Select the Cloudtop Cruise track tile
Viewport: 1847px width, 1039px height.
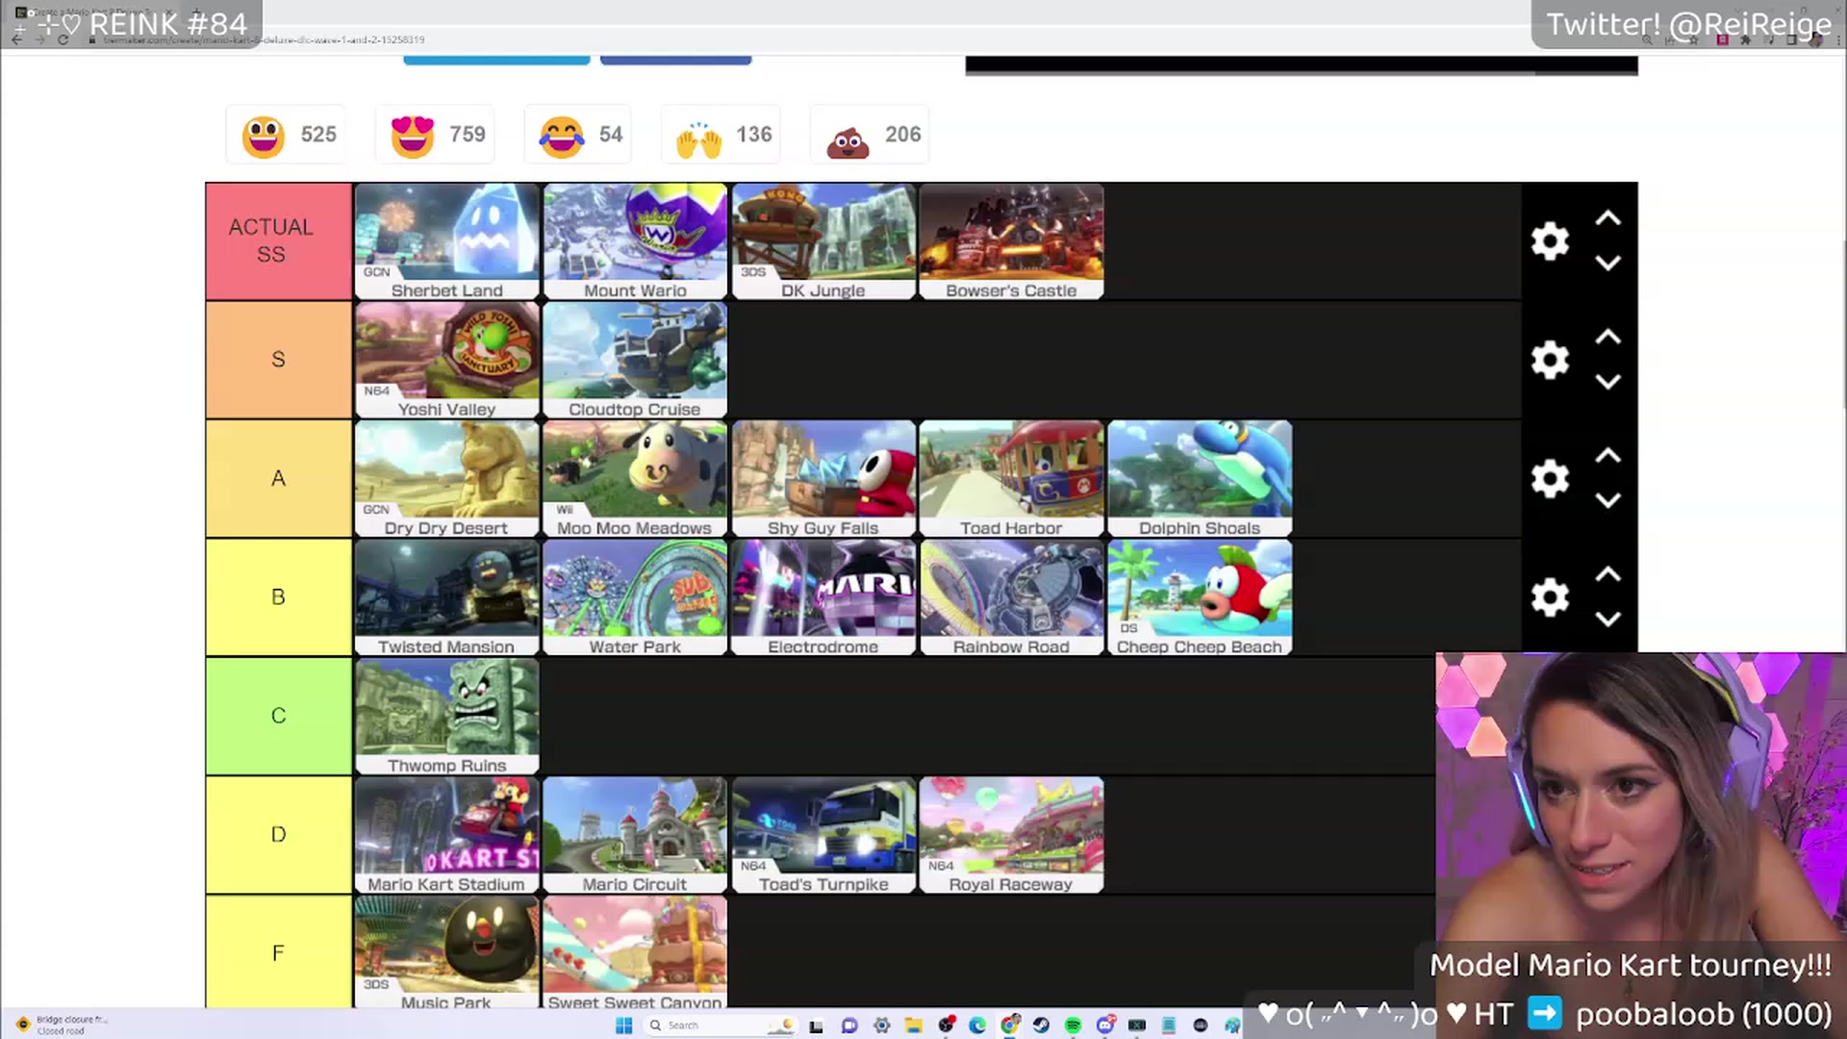(x=635, y=360)
